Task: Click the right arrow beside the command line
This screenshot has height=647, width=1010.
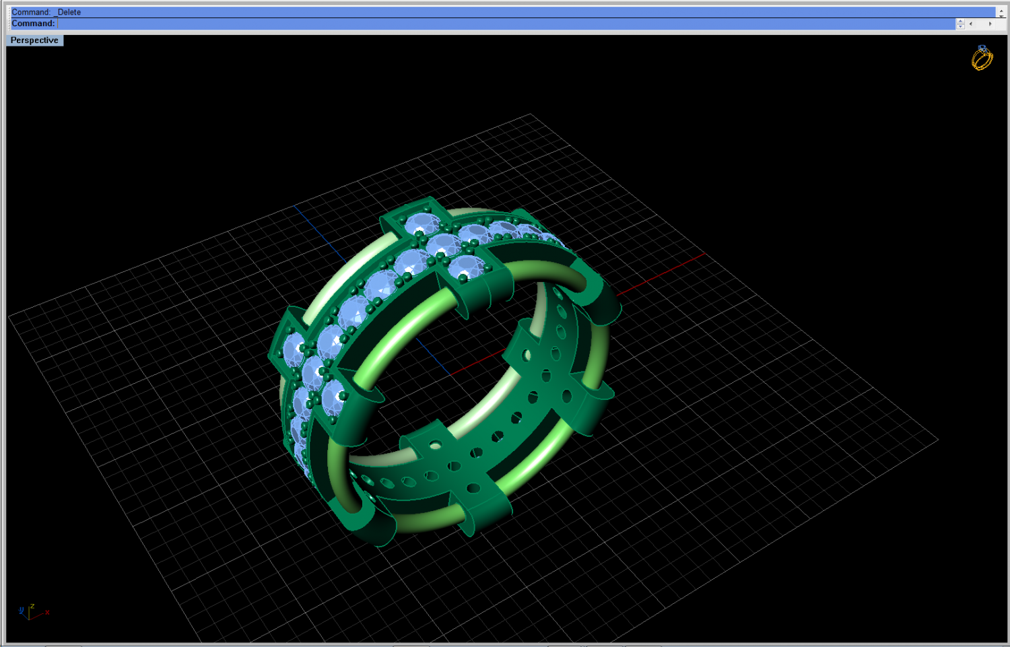Action: [990, 24]
